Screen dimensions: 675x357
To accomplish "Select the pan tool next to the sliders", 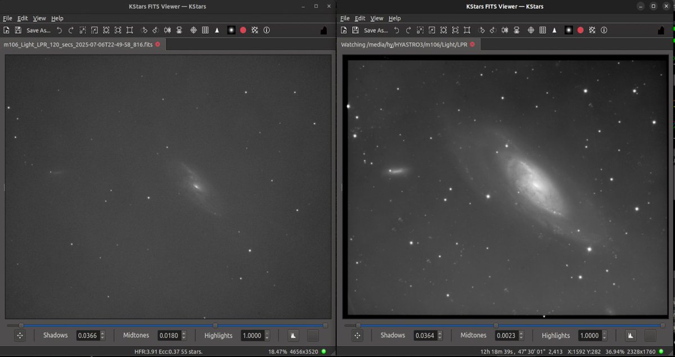I will pos(20,336).
